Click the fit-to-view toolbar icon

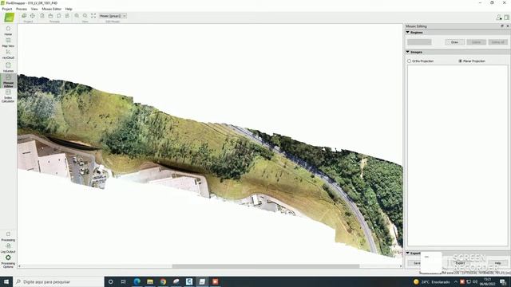(93, 16)
